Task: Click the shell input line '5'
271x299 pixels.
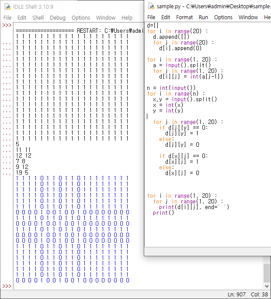Action: point(17,144)
